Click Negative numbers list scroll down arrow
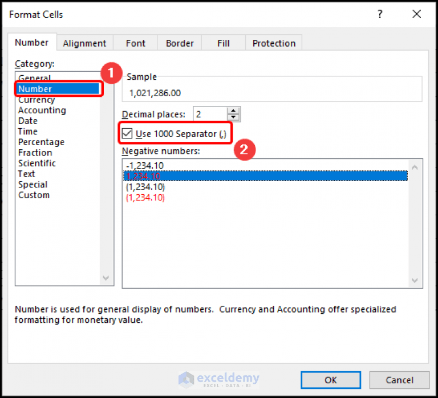Screen dimensions: 438x398 tap(415, 280)
